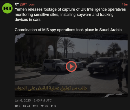
Task: Open the 19m timestamp permalink
Action: [125, 4]
